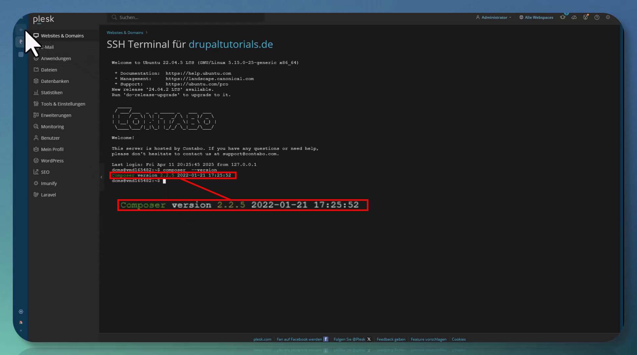The width and height of the screenshot is (637, 355).
Task: Open the Administrator account dropdown
Action: 494,17
